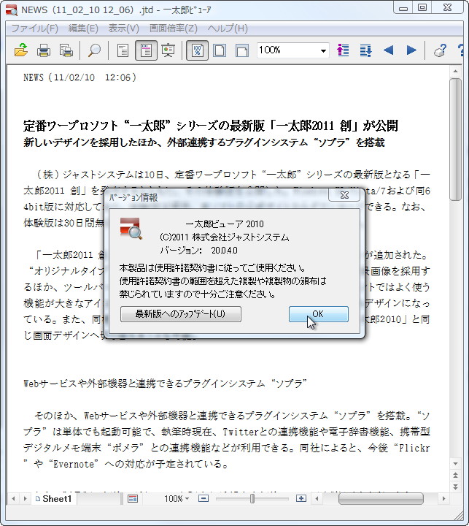Click vertical scrollbar up arrow
The height and width of the screenshot is (526, 469).
455,71
